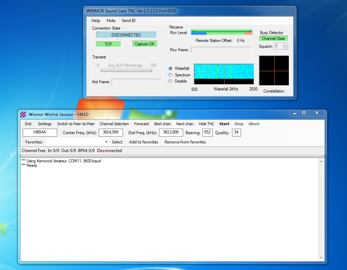Click the session log scrollbar down arrow
Screen dimensions: 347x270
321,258
